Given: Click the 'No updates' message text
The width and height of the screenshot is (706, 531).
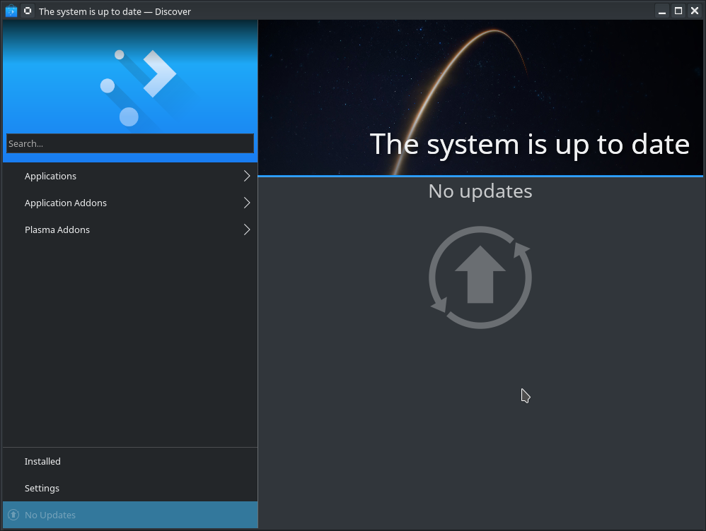Looking at the screenshot, I should click(480, 191).
